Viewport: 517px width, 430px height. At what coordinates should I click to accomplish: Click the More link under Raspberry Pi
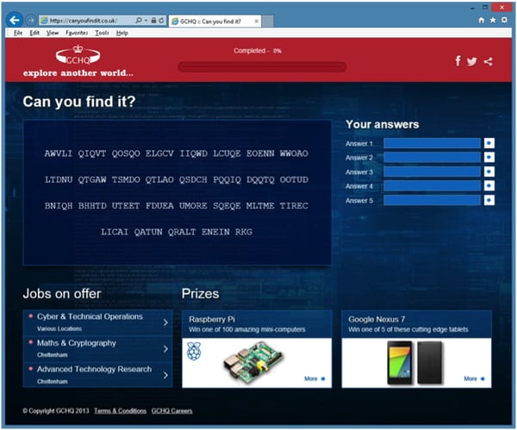click(x=315, y=378)
